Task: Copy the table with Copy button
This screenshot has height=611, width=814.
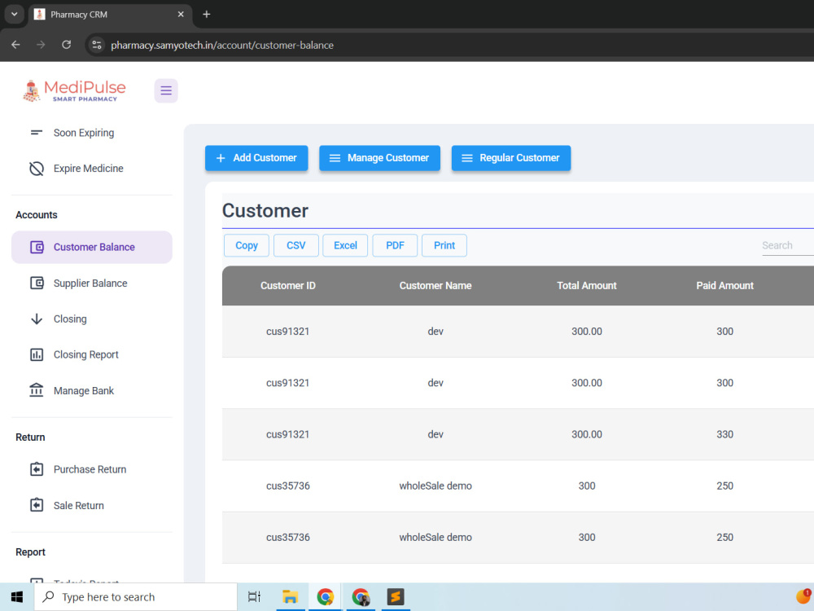Action: (x=247, y=245)
